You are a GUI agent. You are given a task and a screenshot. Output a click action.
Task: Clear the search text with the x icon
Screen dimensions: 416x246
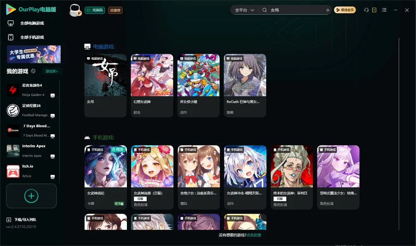pyautogui.click(x=328, y=10)
